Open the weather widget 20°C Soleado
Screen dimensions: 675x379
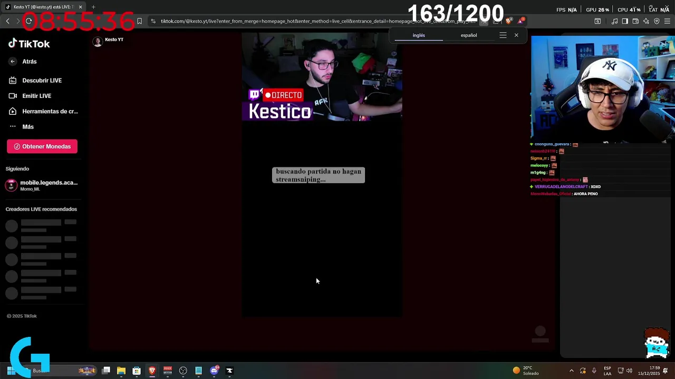pyautogui.click(x=526, y=371)
